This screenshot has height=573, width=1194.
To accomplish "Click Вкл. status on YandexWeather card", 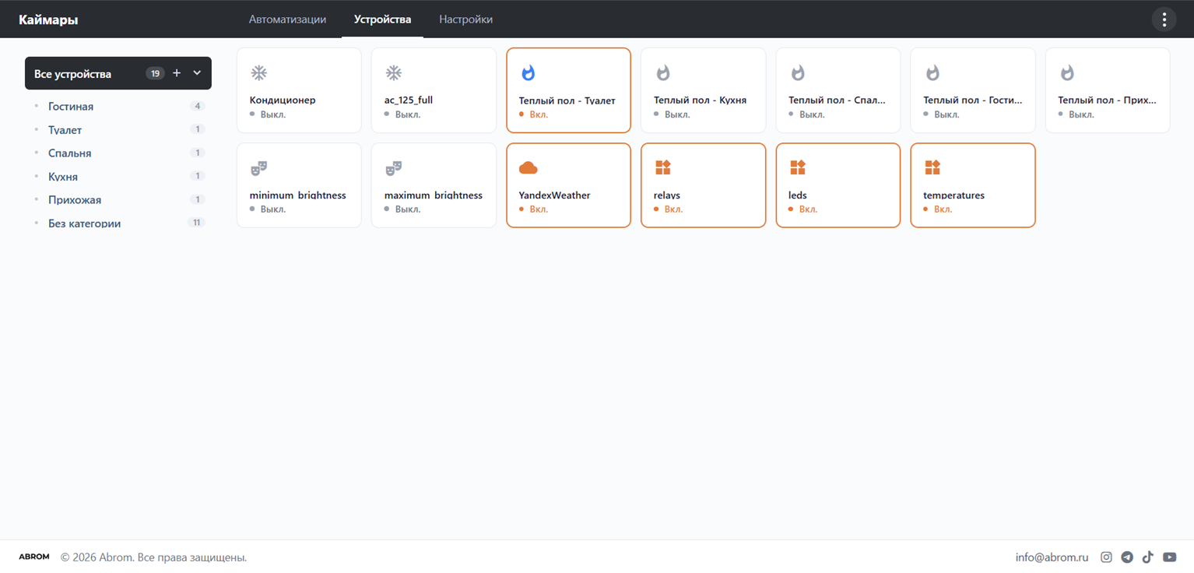I will (539, 209).
